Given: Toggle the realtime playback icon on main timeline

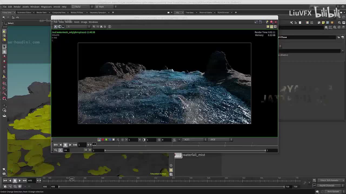Looking at the screenshot, I should (20, 186).
